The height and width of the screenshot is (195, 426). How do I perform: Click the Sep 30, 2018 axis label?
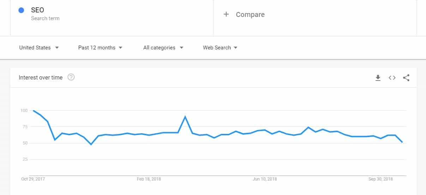381,179
